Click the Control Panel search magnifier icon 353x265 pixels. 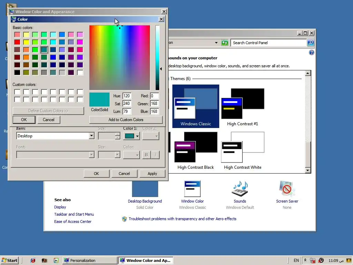(x=311, y=42)
